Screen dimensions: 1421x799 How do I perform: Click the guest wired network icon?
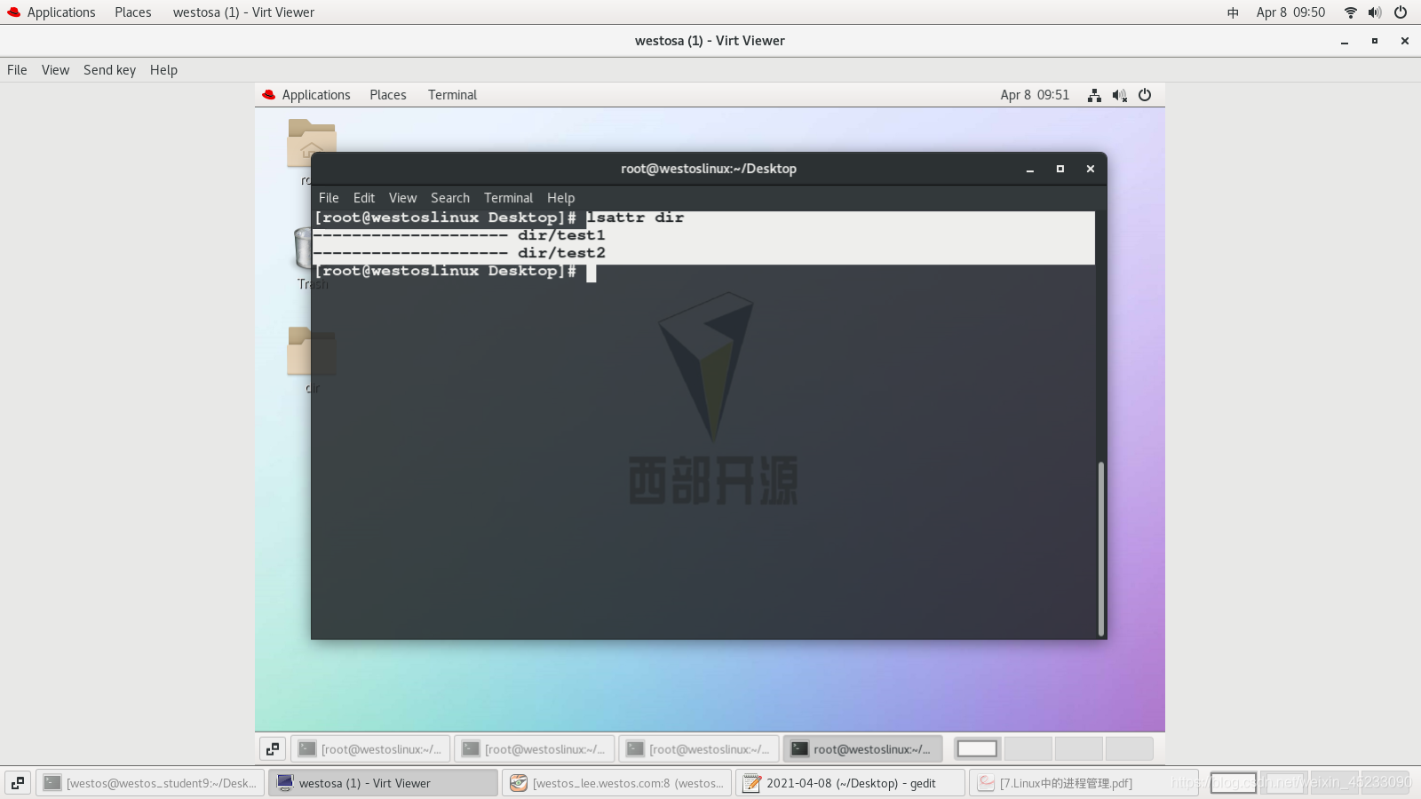1094,95
